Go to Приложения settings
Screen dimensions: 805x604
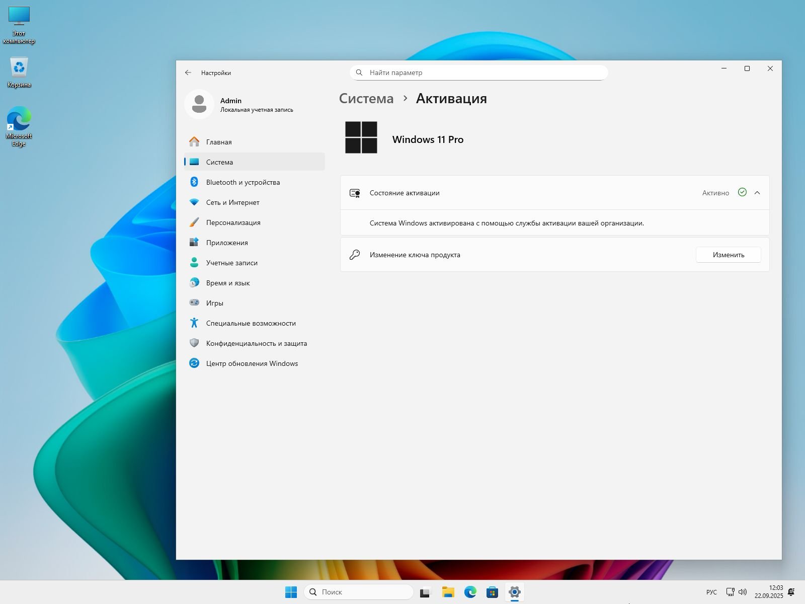tap(226, 243)
